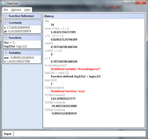148x139 pixels.
Task: Click Undefined variable error message
Action: coord(76,69)
